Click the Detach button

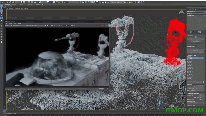(x=200, y=52)
